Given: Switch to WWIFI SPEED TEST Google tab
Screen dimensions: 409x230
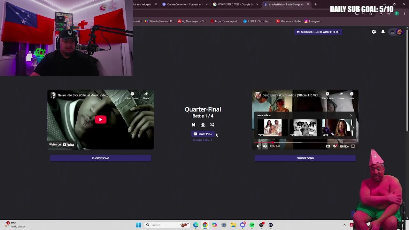Looking at the screenshot, I should [x=235, y=4].
